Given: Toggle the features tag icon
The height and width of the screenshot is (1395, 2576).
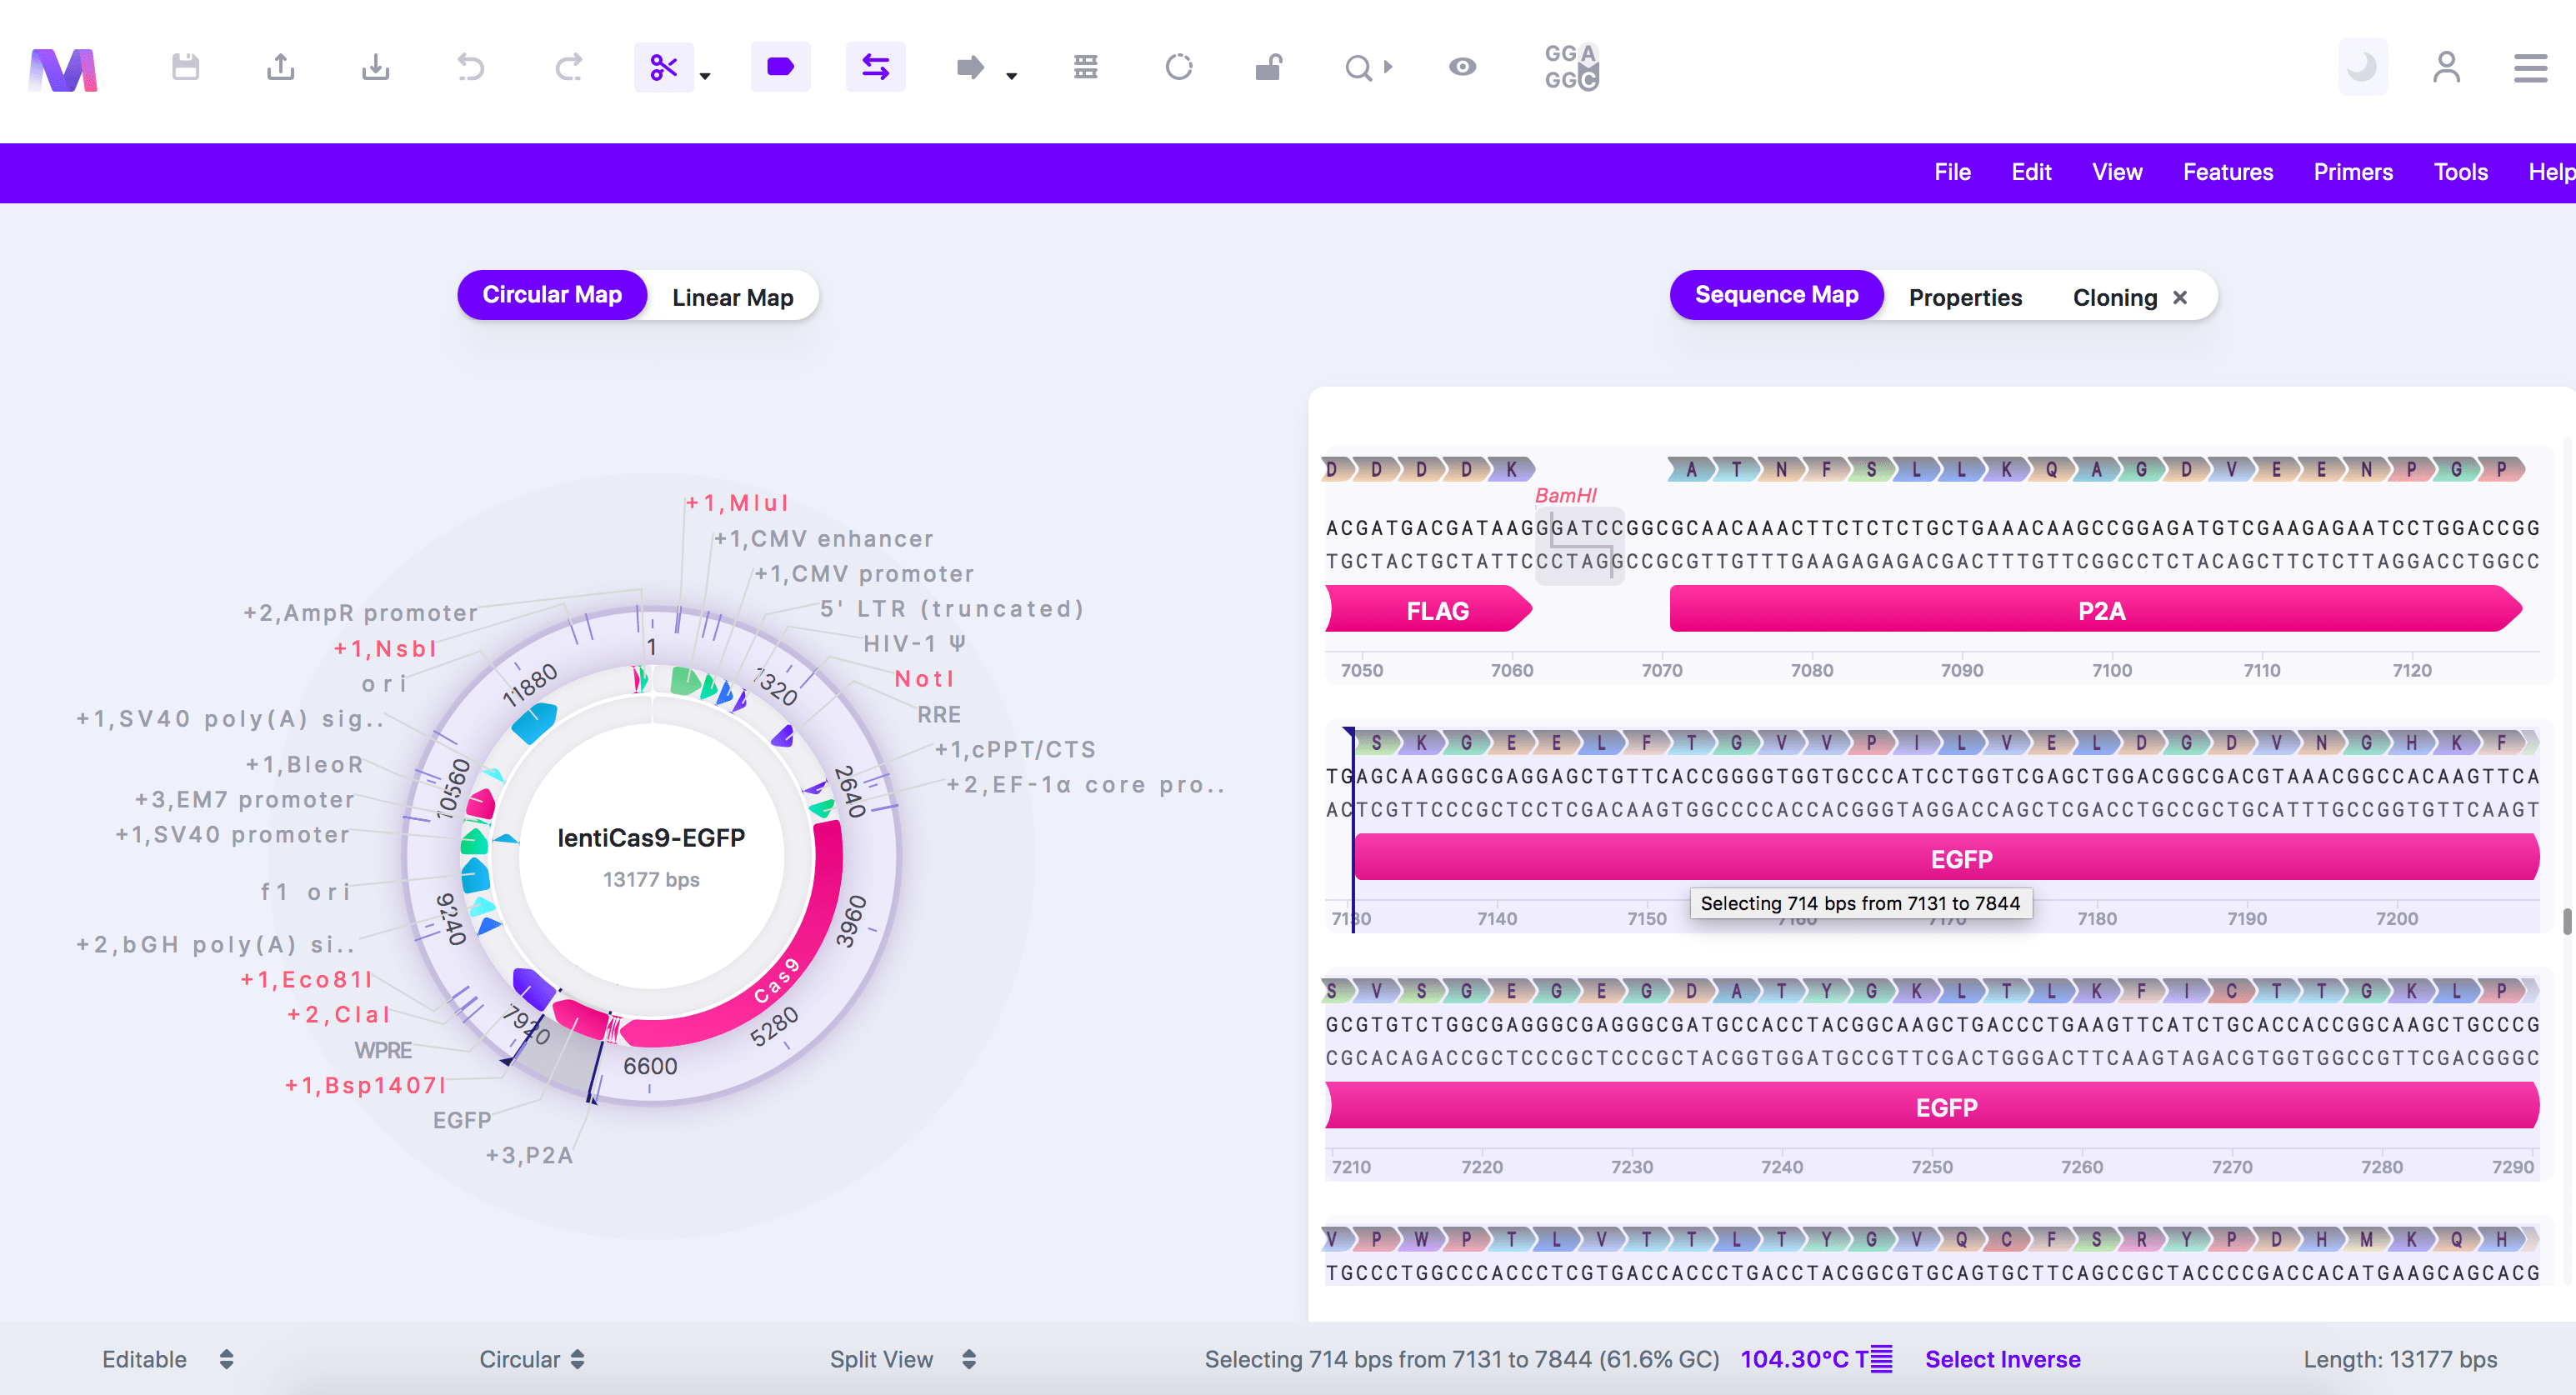Looking at the screenshot, I should [x=780, y=67].
